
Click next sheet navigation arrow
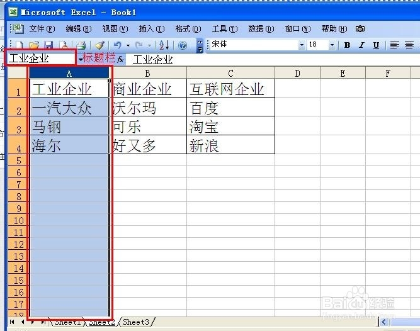point(33,322)
